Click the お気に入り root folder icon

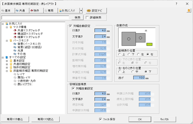pos(7,24)
